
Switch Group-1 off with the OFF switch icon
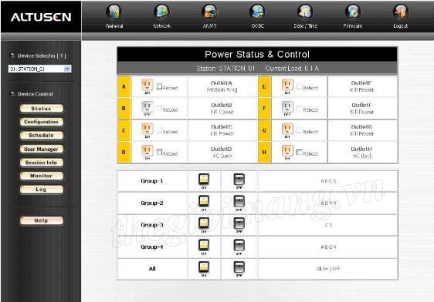pos(239,180)
